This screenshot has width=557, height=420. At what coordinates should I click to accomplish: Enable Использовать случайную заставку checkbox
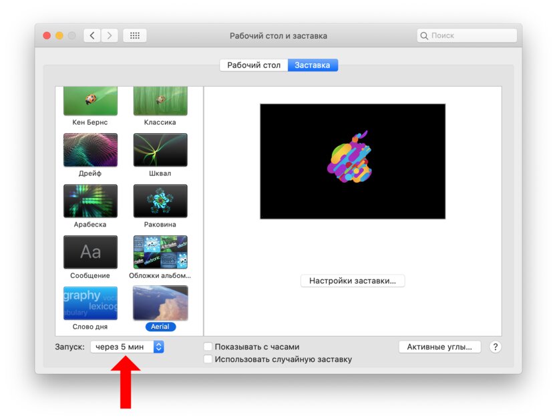point(208,359)
